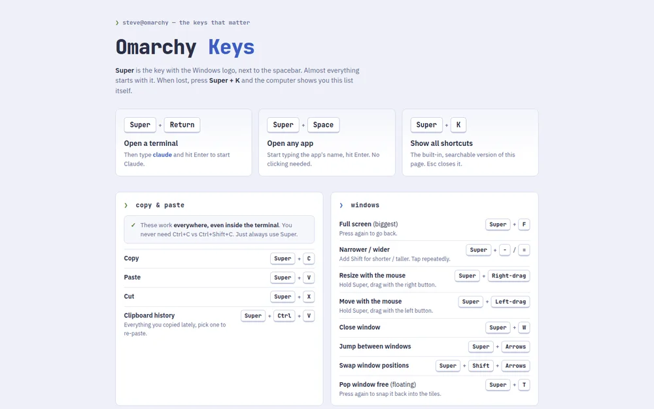Click the green chevron beside copy & paste

tap(126, 205)
